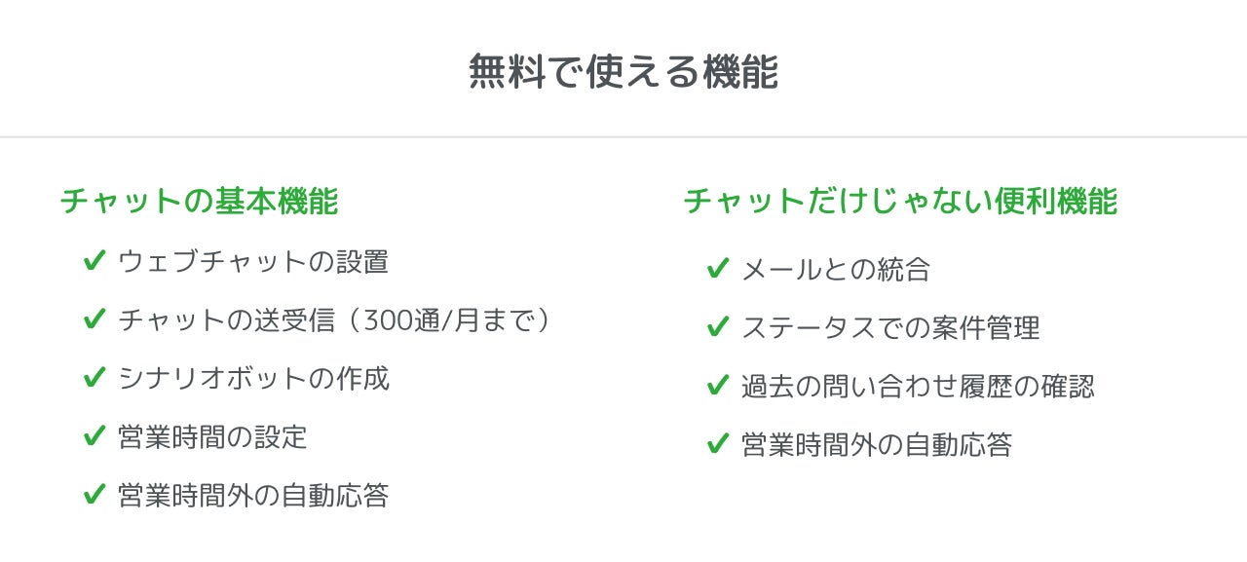This screenshot has height=562, width=1247.
Task: Select the チャットの送受信（300通/月まで） text
Action: click(x=335, y=320)
